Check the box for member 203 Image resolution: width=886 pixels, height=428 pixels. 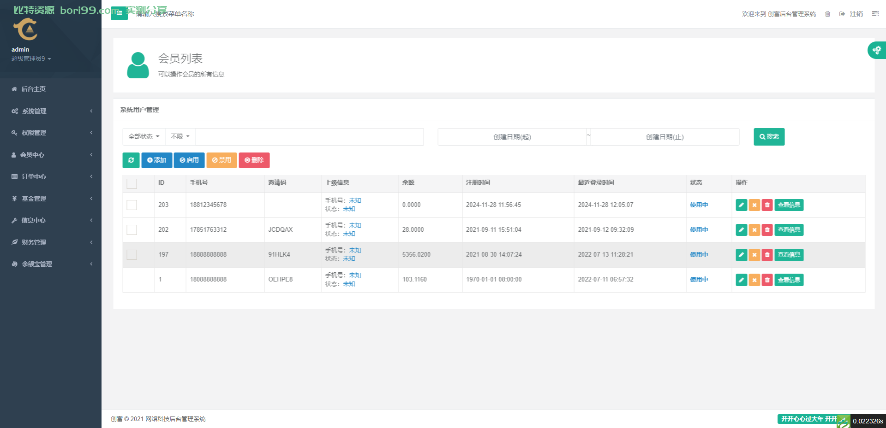(x=132, y=205)
